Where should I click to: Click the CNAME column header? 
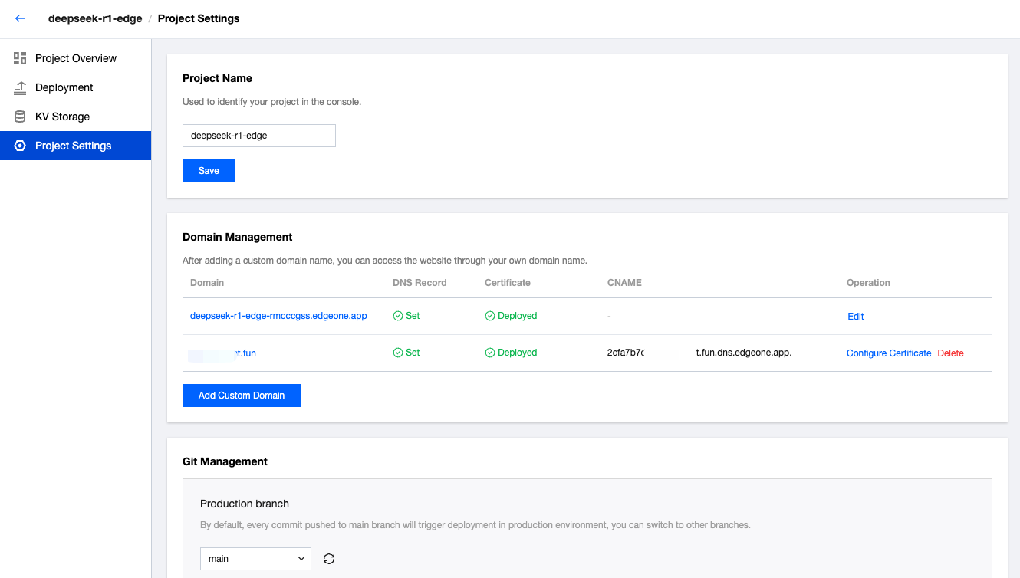[x=624, y=283]
